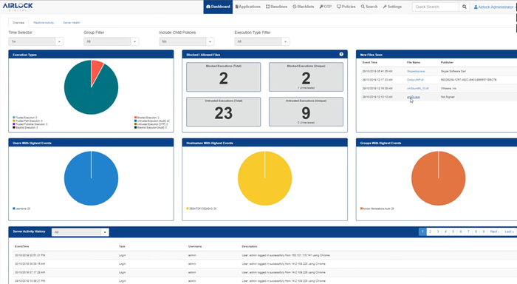Image resolution: width=517 pixels, height=284 pixels.
Task: Toggle the Trusted Path Execution legend swatch
Action: click(x=14, y=121)
